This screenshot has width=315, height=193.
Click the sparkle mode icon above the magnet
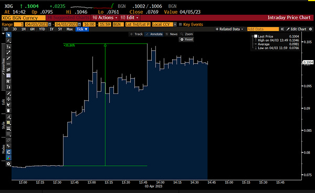(8, 146)
